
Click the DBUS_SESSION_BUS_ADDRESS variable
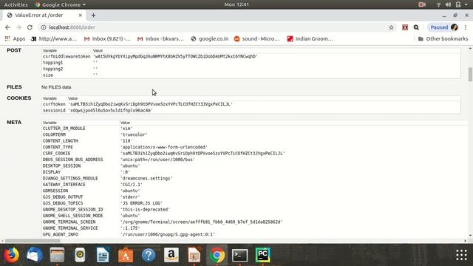coord(72,160)
